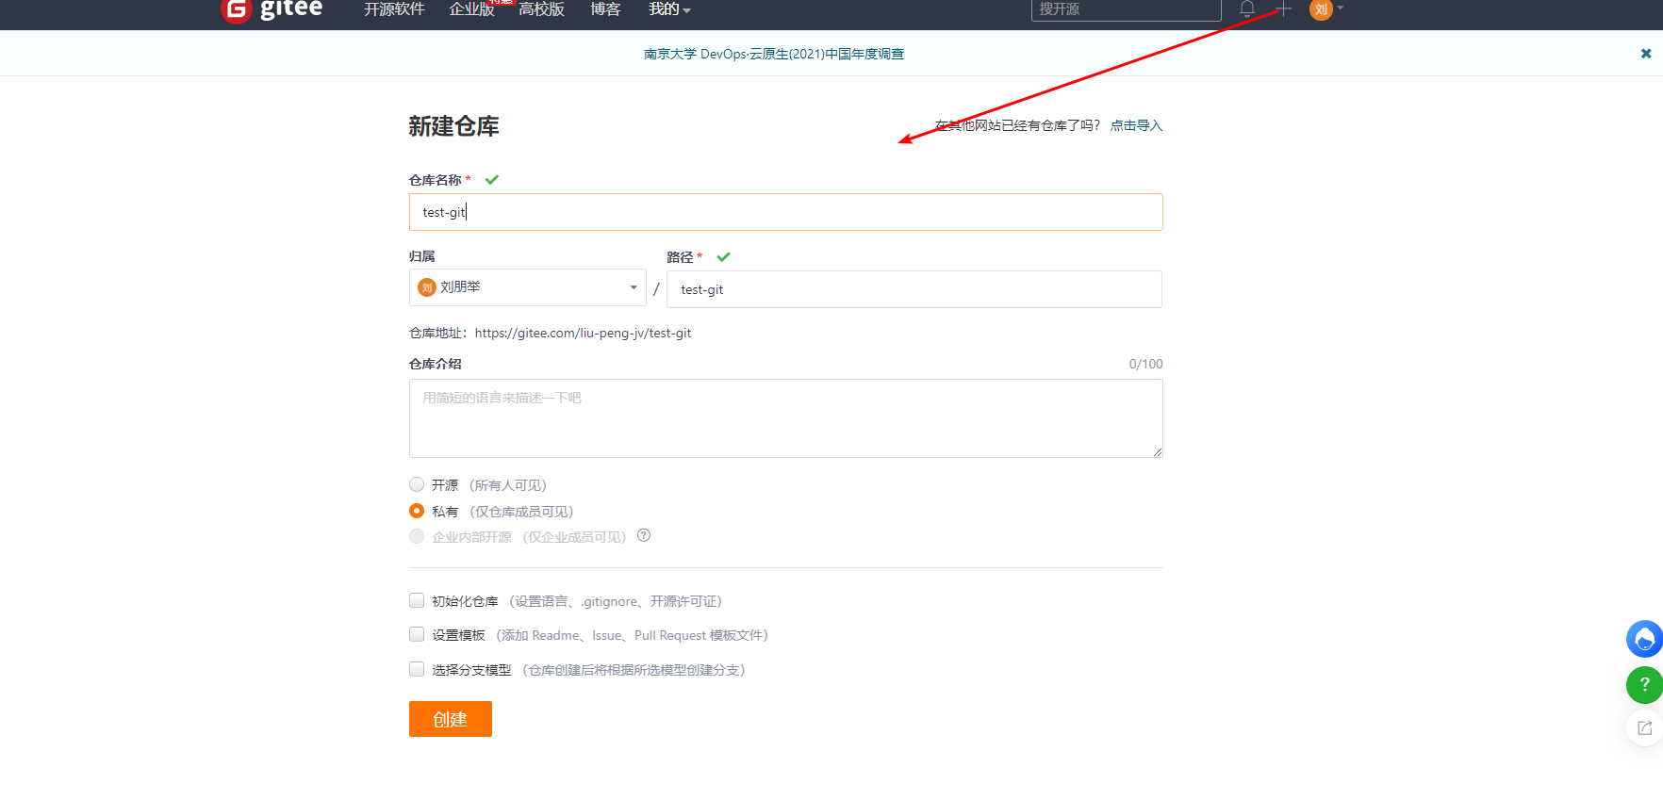This screenshot has width=1663, height=800.
Task: Select the 开源 public radio option
Action: tap(417, 484)
